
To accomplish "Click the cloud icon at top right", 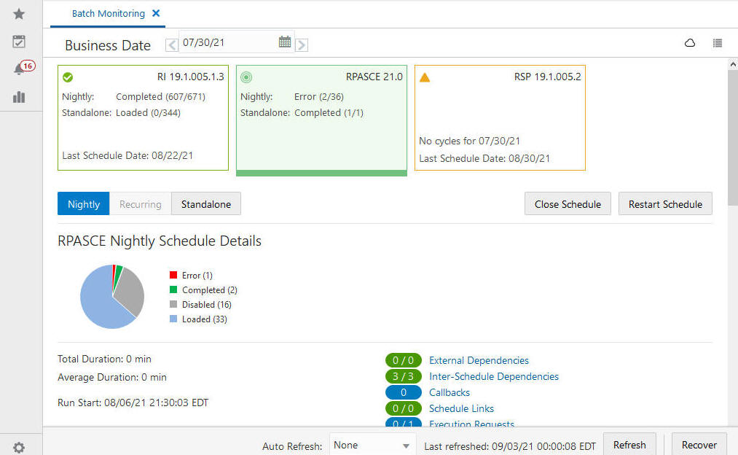I will click(689, 43).
